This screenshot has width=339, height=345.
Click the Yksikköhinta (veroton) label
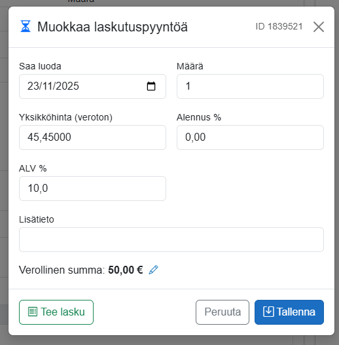pyautogui.click(x=65, y=117)
